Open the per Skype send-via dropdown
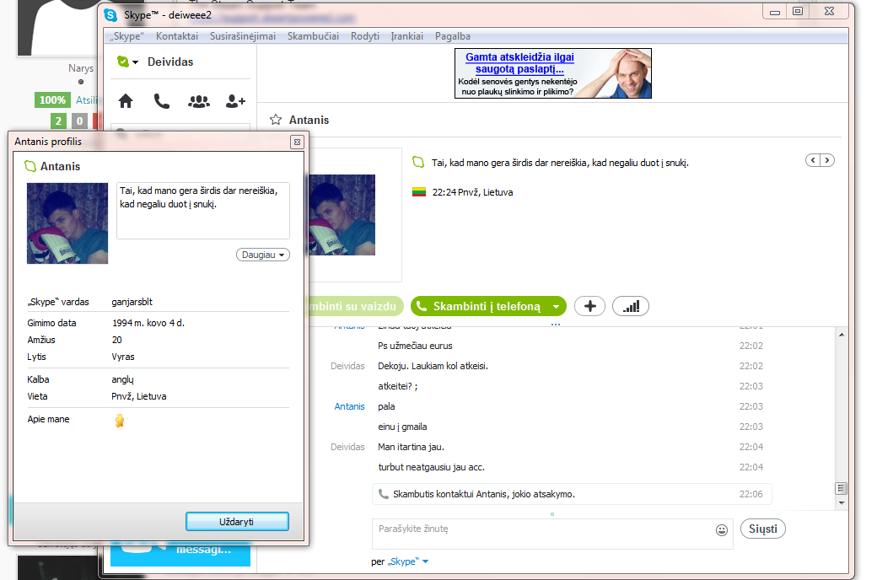This screenshot has width=877, height=580. click(x=408, y=561)
